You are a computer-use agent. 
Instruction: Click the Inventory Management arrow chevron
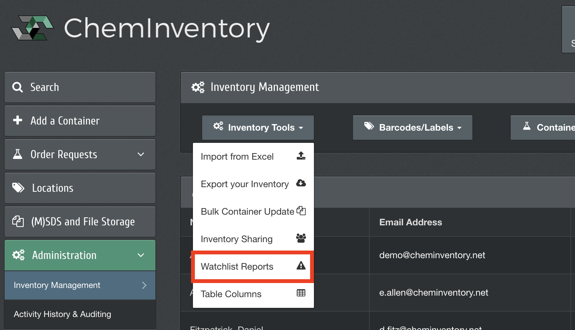(144, 285)
